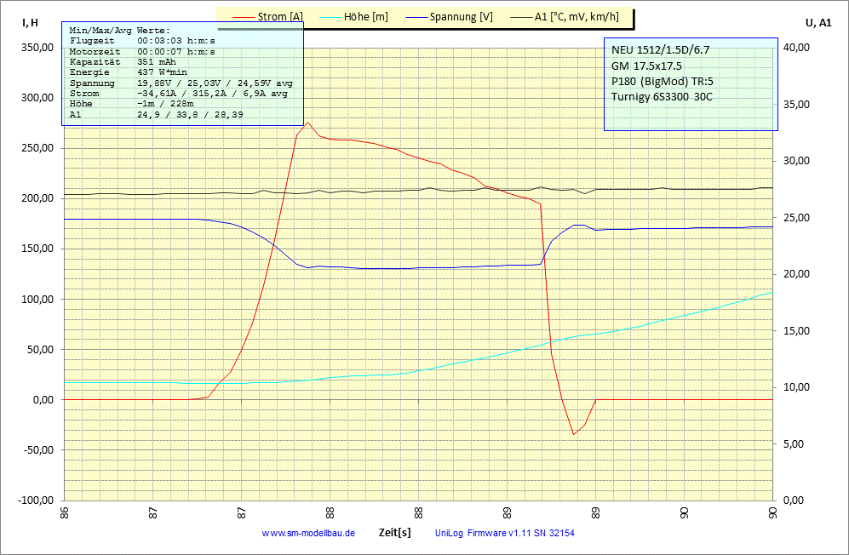The height and width of the screenshot is (555, 849).
Task: Open the www.sm-modellbau.de link
Action: 308,533
